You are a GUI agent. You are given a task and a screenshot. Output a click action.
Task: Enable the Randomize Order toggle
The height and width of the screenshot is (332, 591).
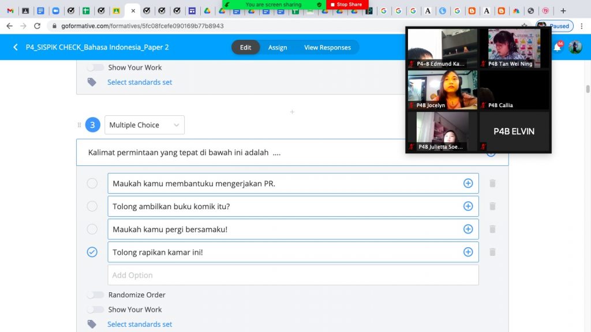click(95, 295)
